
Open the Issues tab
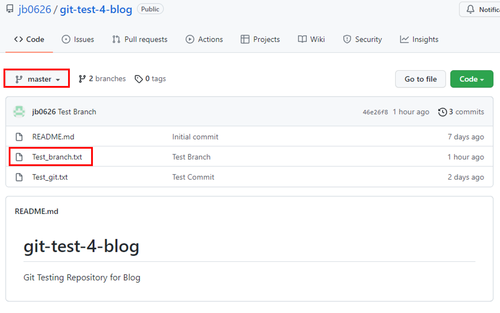point(78,39)
